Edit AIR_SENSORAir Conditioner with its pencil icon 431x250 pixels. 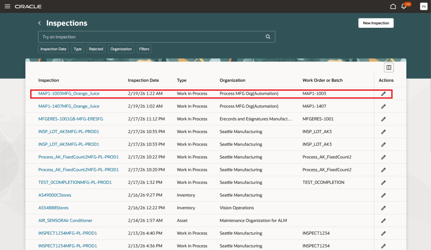[x=383, y=220]
